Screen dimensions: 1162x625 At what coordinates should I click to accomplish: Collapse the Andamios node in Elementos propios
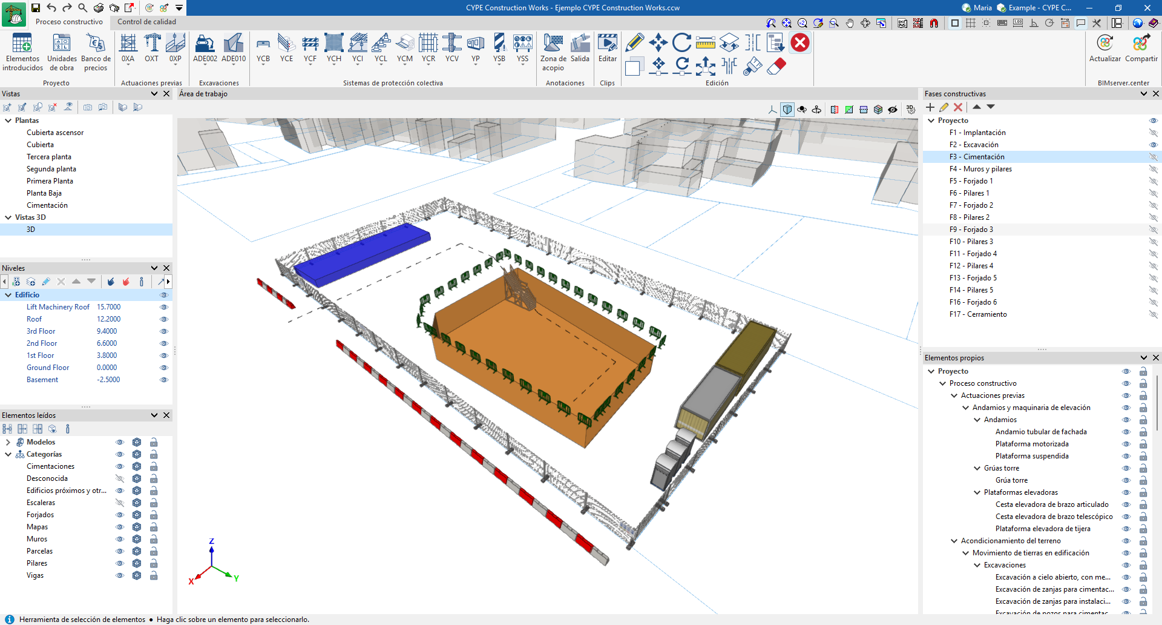click(977, 420)
